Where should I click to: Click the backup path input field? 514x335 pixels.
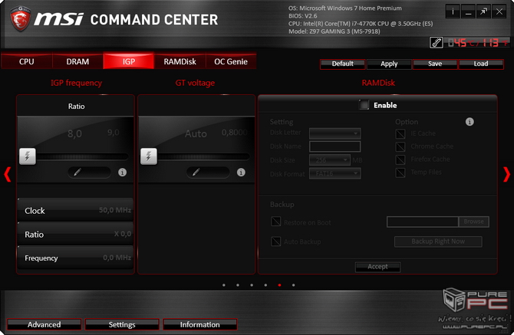[x=423, y=222]
